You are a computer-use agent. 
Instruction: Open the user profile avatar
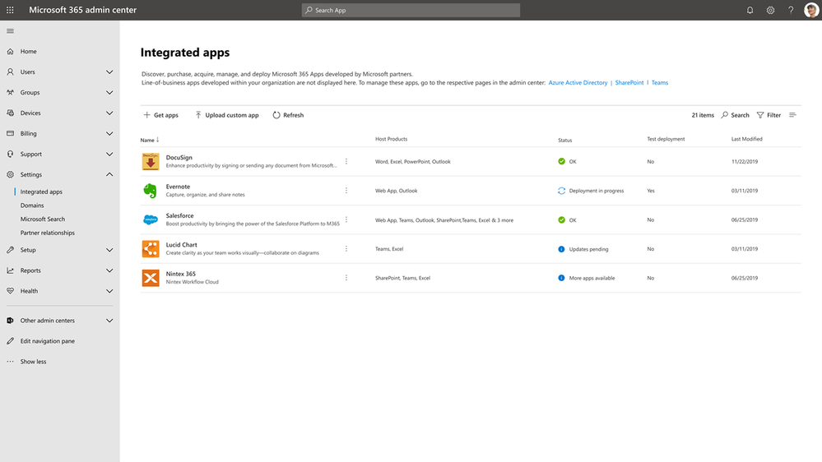[811, 10]
